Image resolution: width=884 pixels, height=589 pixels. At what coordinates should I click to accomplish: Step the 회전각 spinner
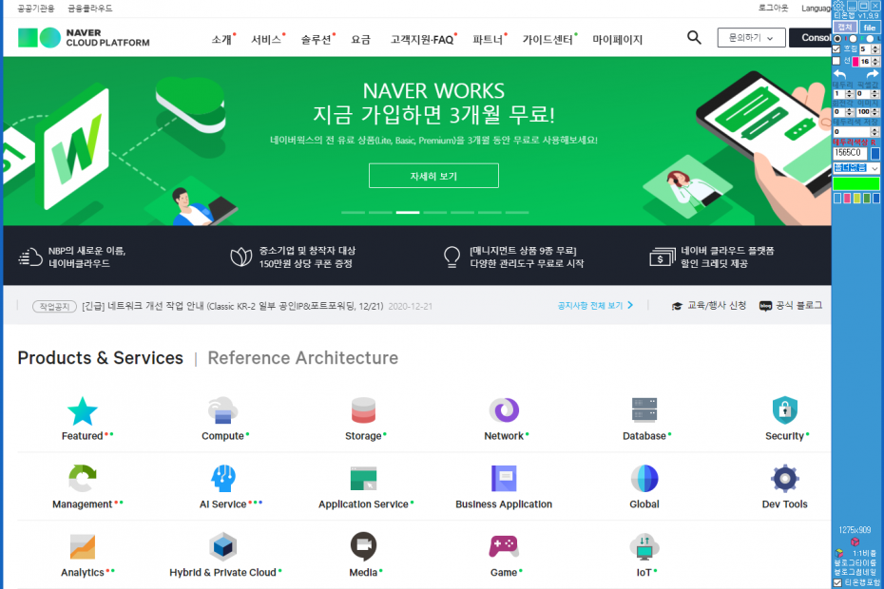point(849,112)
